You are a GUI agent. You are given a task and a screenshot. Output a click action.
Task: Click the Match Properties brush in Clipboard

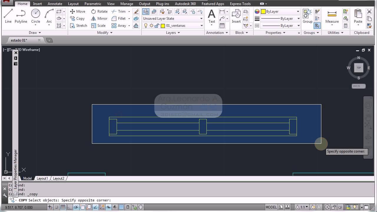pos(369,26)
